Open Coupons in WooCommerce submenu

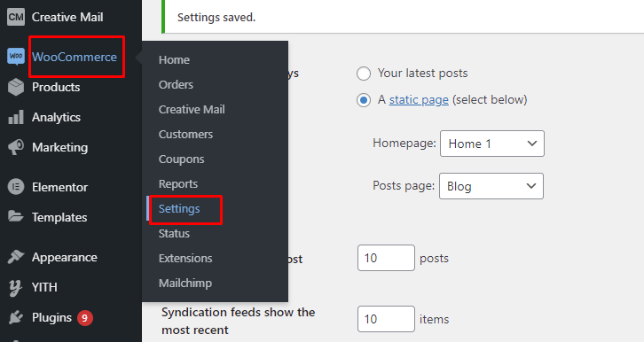coord(181,159)
